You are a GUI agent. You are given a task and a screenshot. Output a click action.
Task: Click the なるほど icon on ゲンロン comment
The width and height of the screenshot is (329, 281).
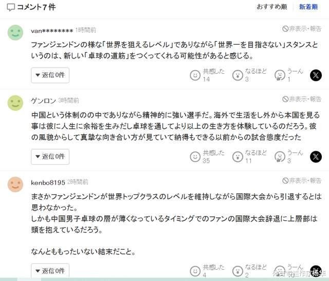(237, 156)
